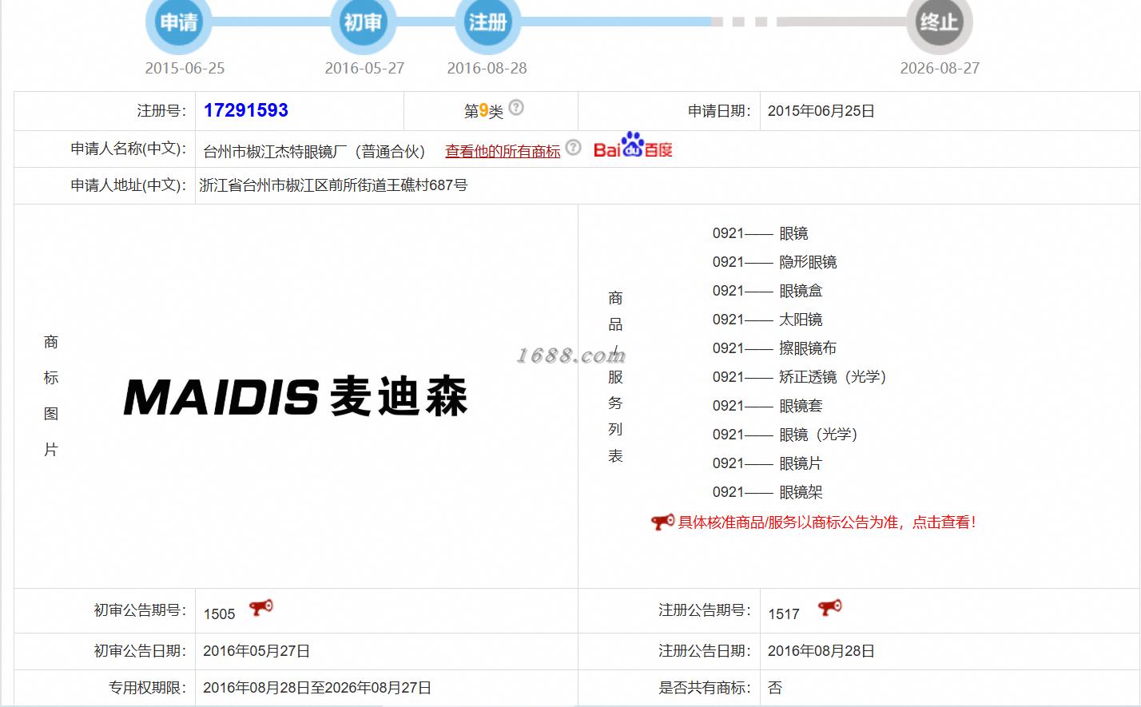Click the 第9类 class label
Image resolution: width=1141 pixels, height=707 pixels.
tap(483, 111)
